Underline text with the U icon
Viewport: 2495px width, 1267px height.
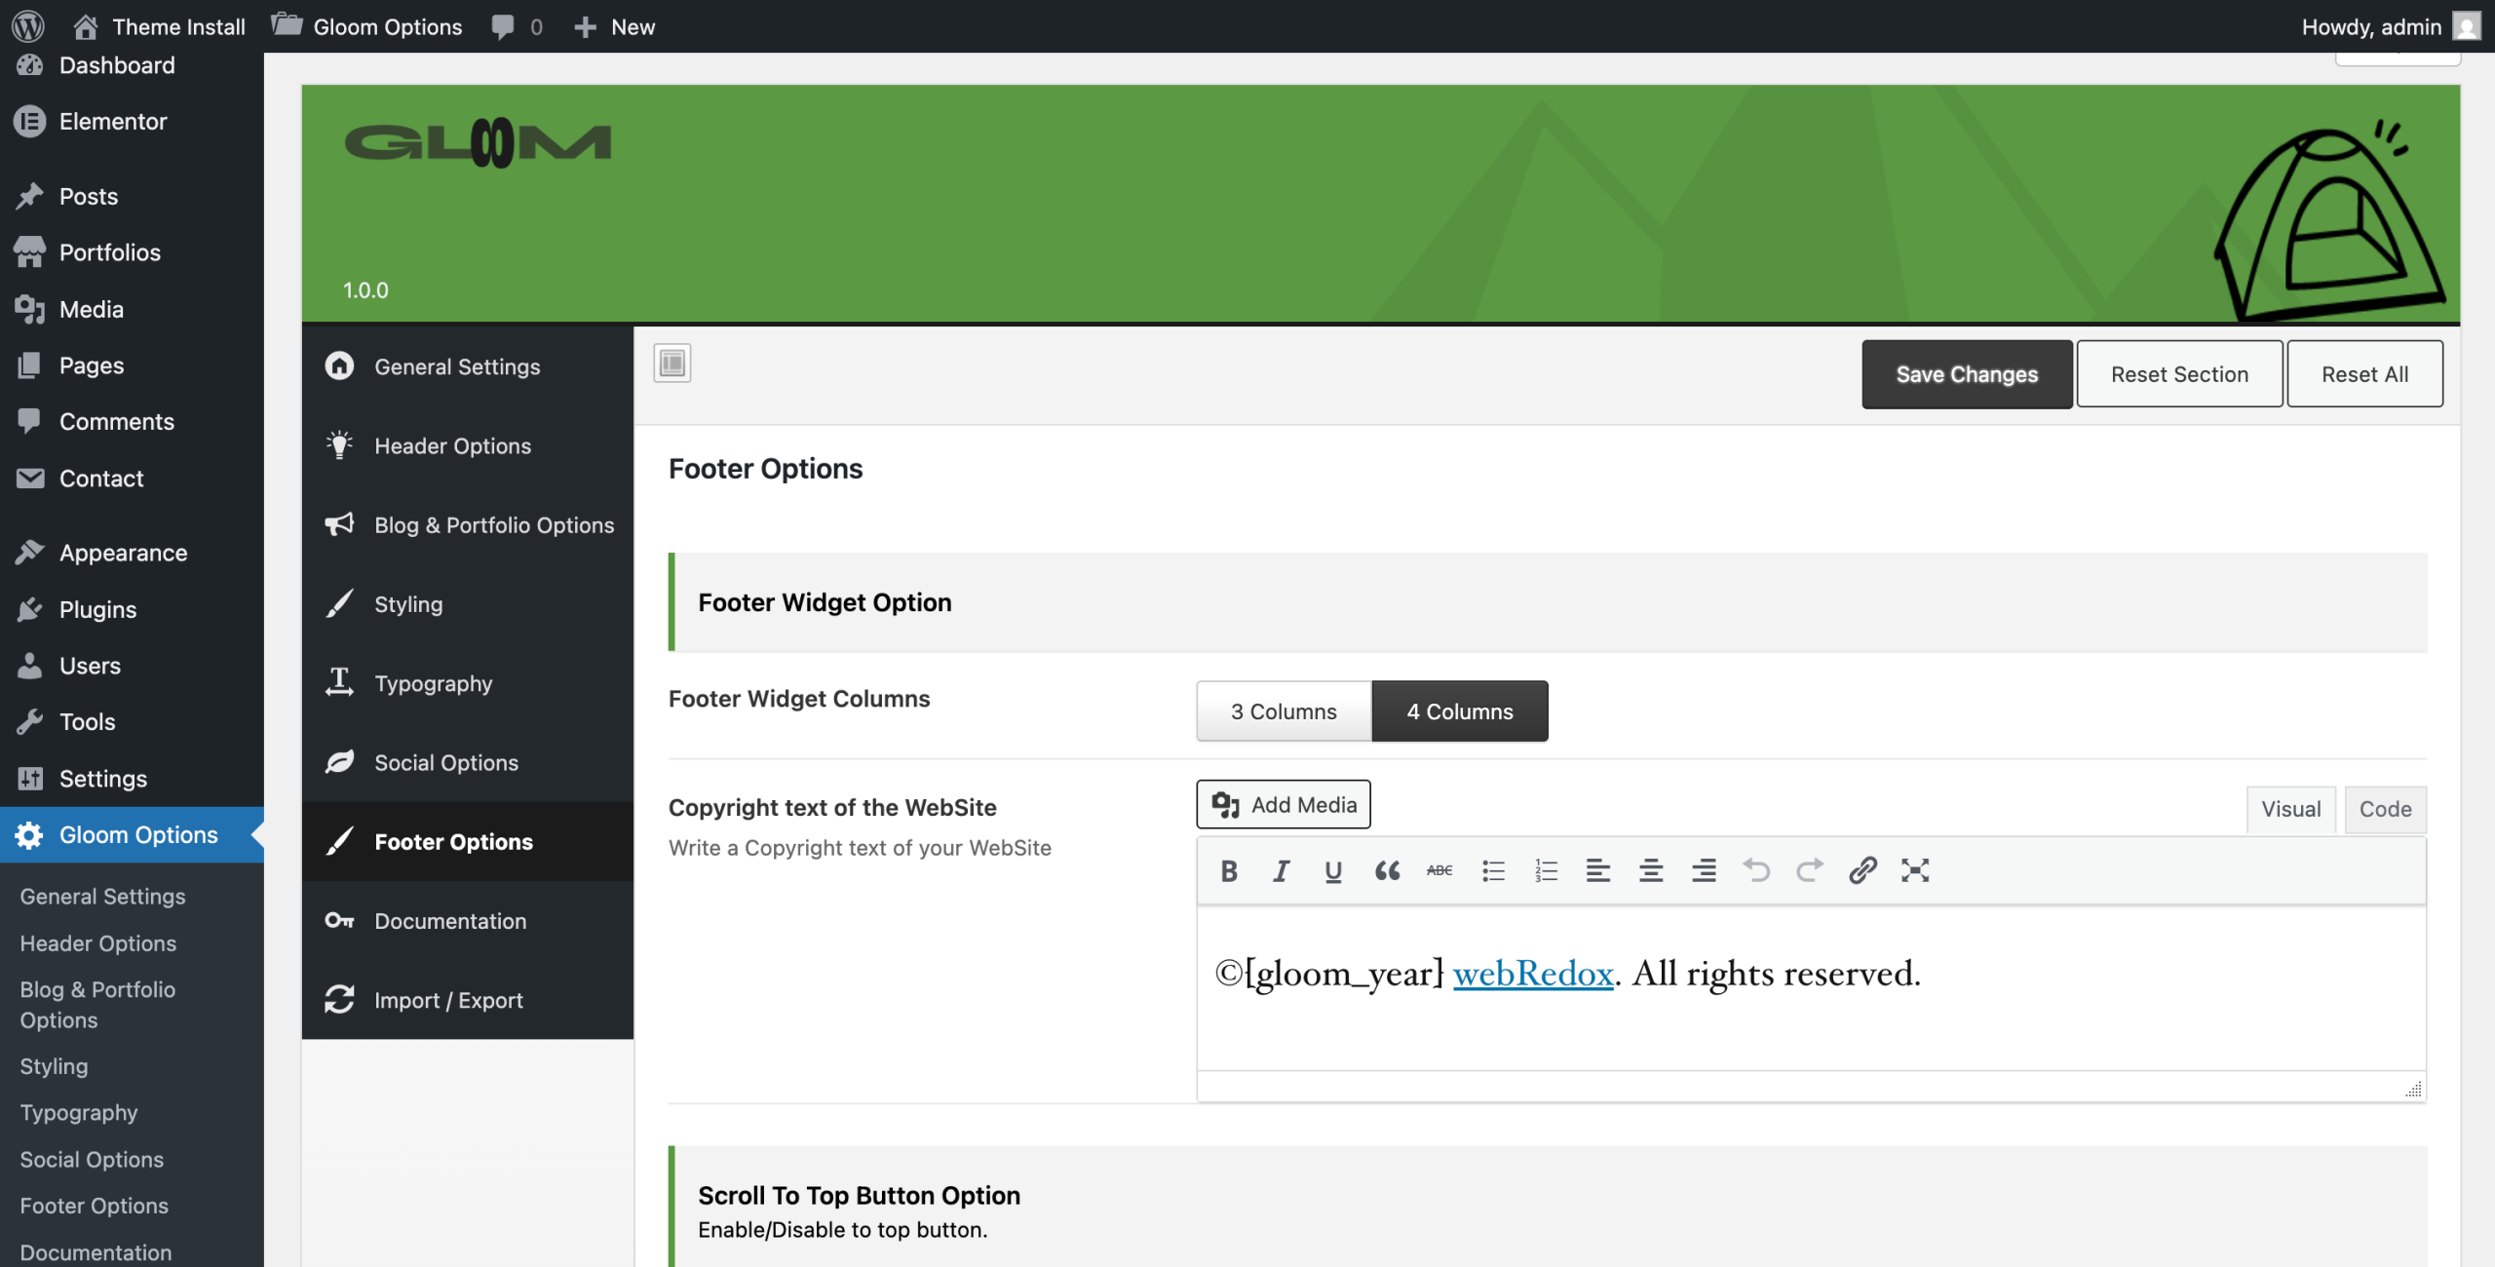click(1333, 870)
